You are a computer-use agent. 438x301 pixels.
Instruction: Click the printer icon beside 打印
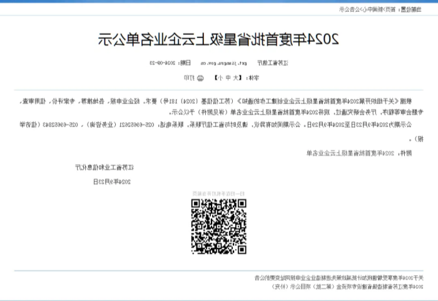click(x=200, y=78)
